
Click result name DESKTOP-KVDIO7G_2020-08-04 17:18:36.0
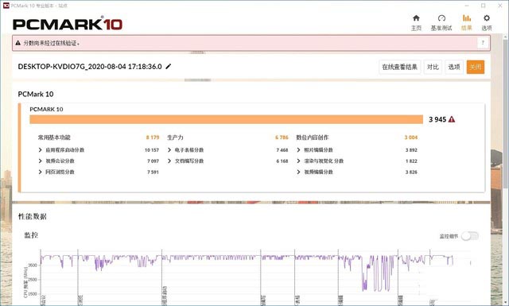tap(90, 67)
